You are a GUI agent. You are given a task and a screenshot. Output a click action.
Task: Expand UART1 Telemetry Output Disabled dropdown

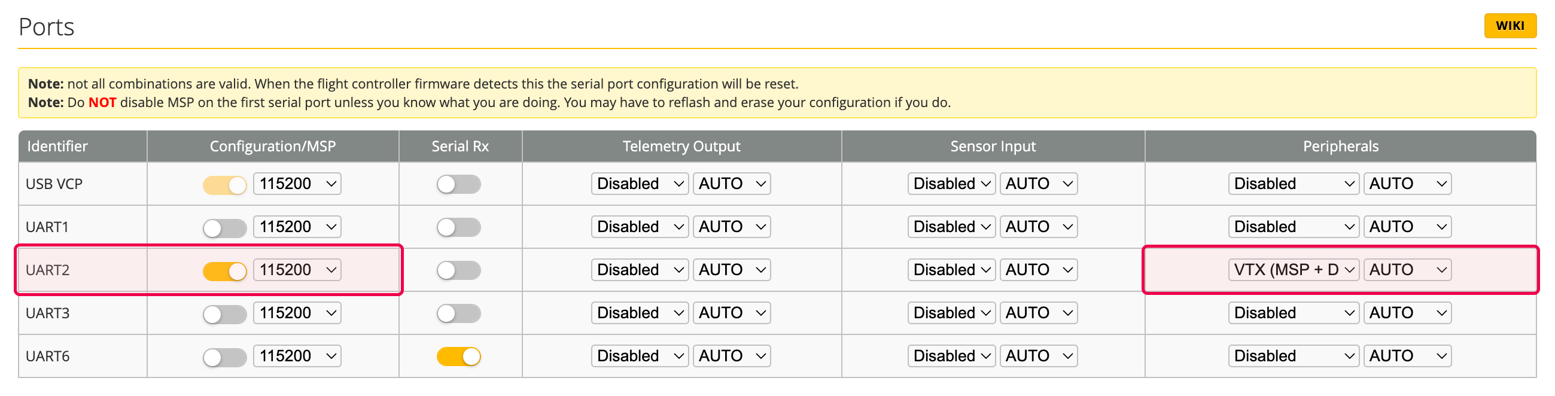click(x=640, y=227)
